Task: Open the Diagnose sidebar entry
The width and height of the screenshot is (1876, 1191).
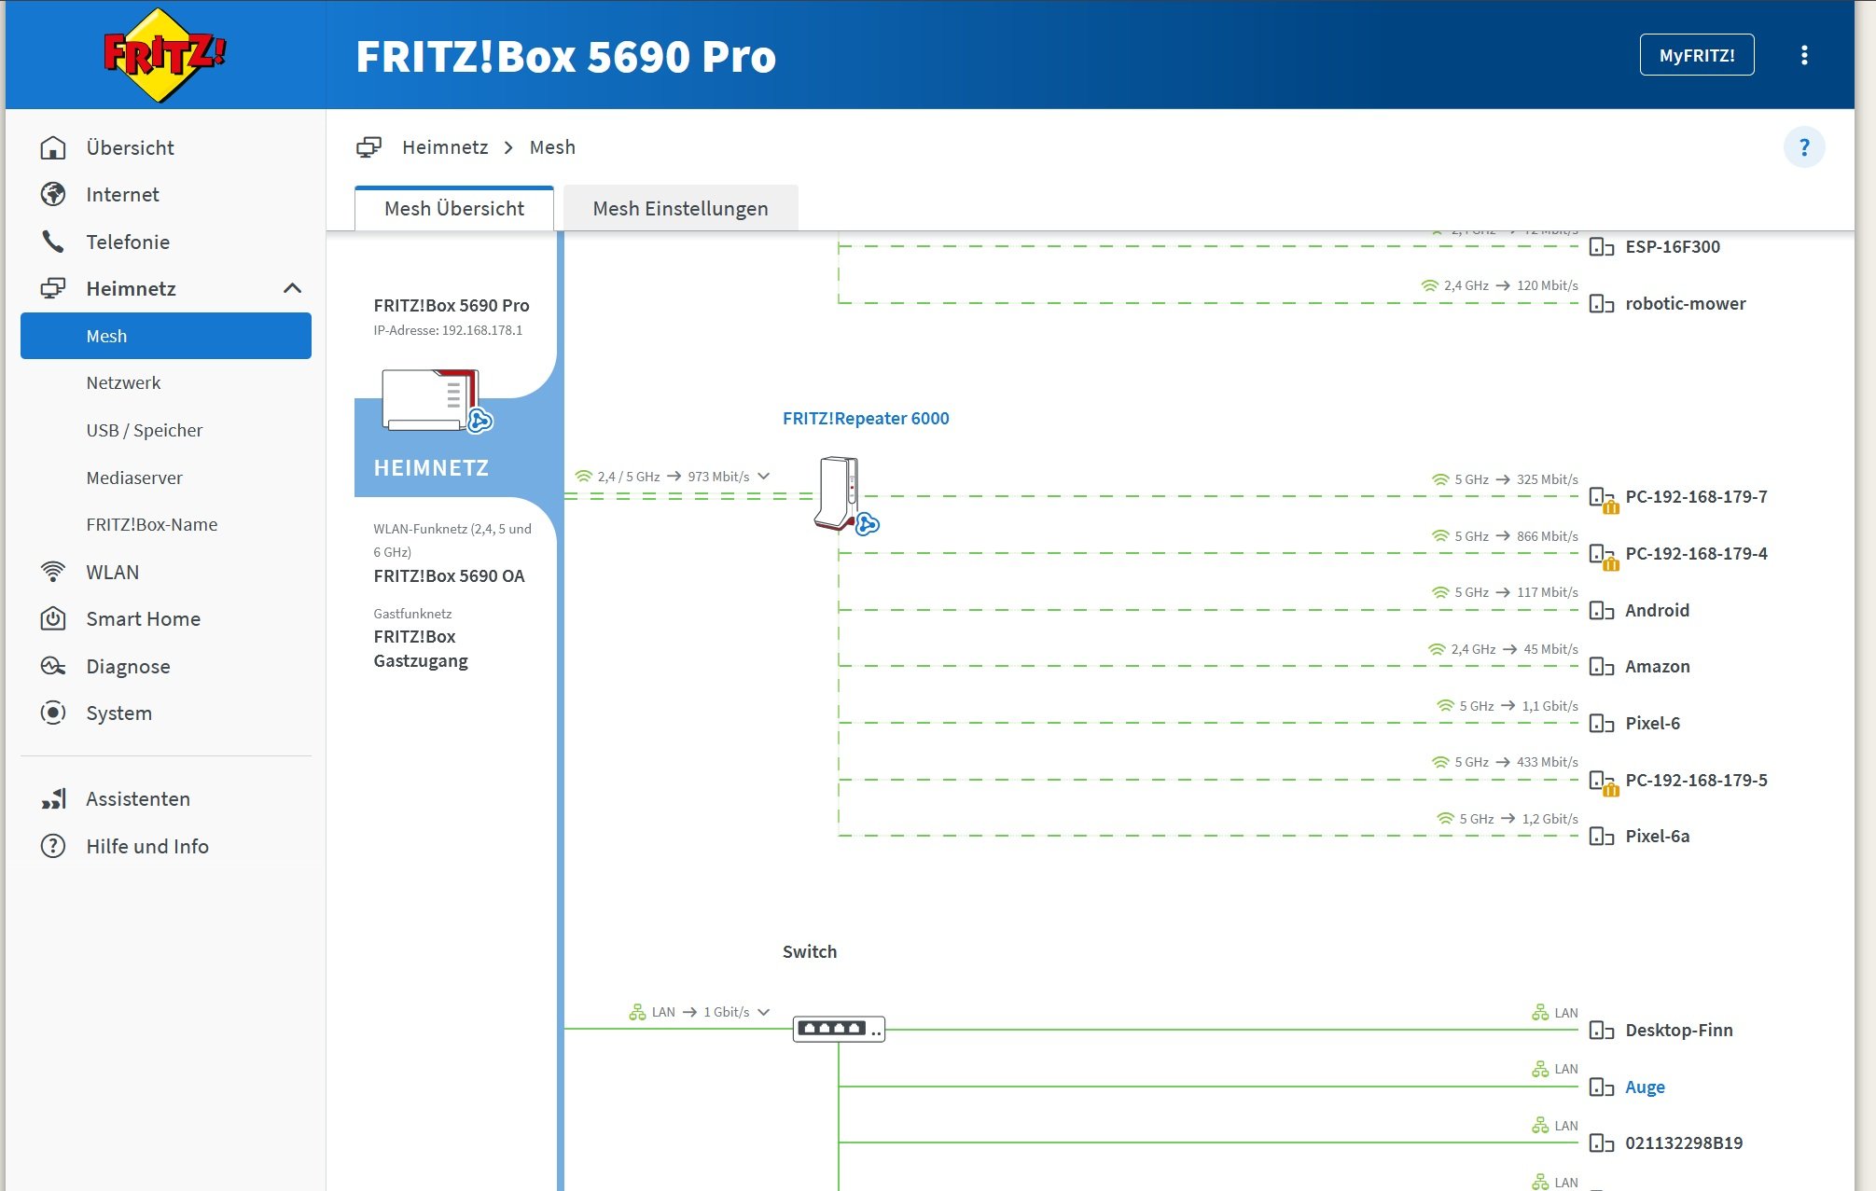Action: point(128,667)
